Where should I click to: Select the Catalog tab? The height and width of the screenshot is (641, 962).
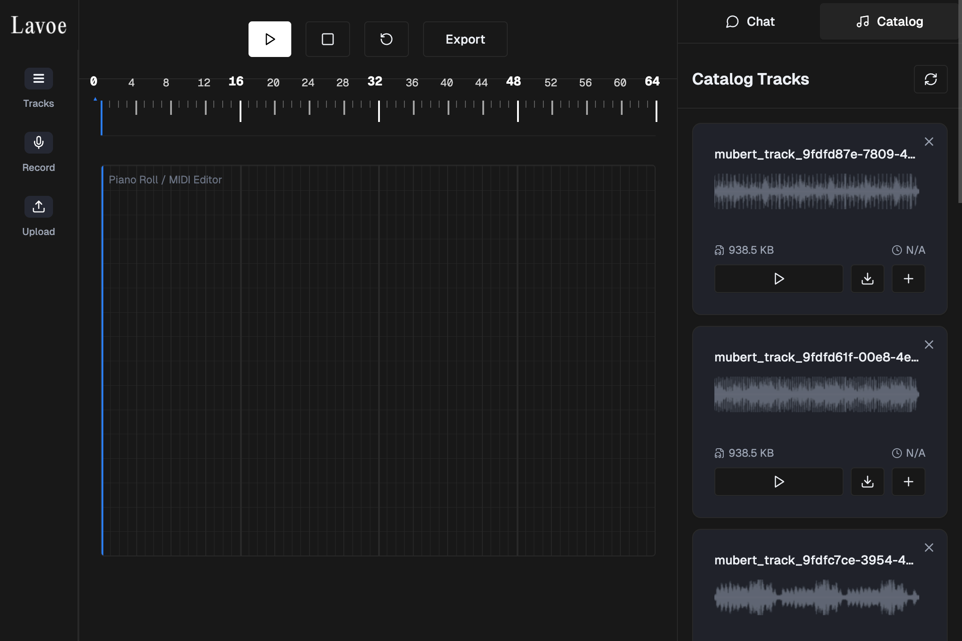tap(889, 21)
